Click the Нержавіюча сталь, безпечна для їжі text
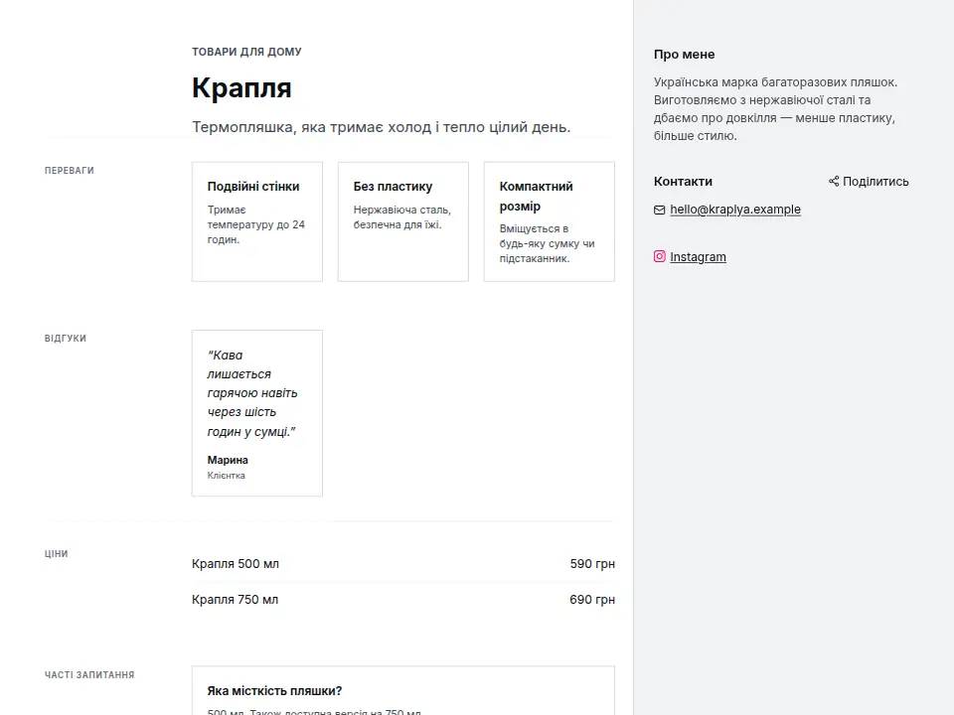Image resolution: width=954 pixels, height=715 pixels. click(402, 217)
